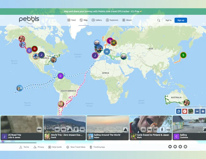Screen dimensions: 206x159
Task: Open the Gallery tab
Action: 97,20
